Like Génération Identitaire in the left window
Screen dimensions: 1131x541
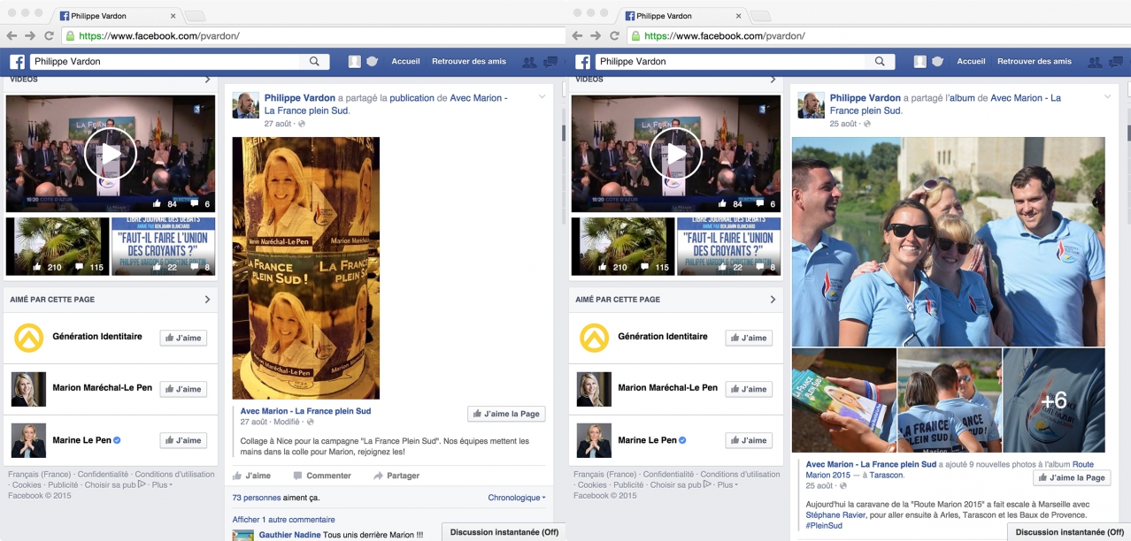pyautogui.click(x=183, y=338)
